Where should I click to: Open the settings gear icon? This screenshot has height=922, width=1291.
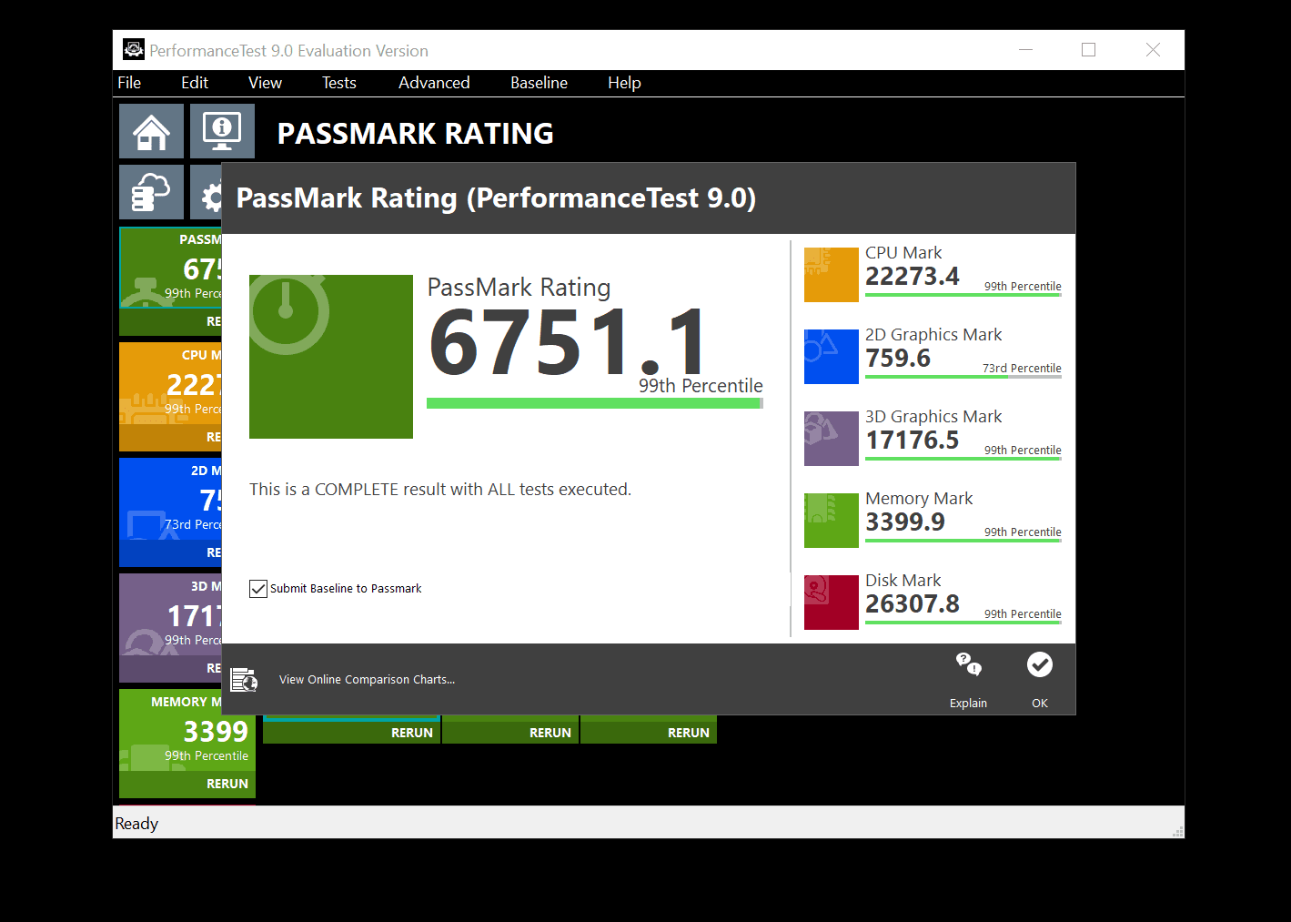pos(207,192)
